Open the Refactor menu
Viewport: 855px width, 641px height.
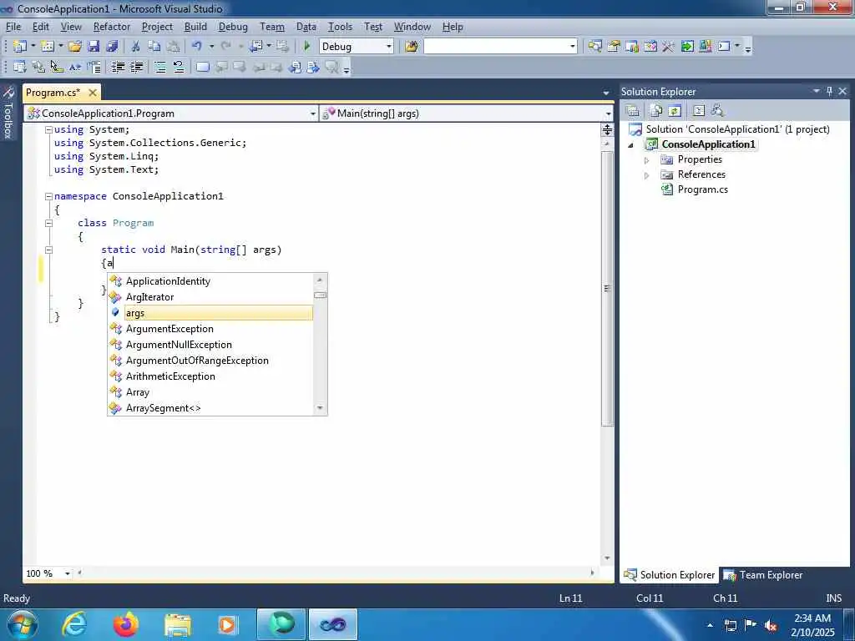tap(112, 27)
